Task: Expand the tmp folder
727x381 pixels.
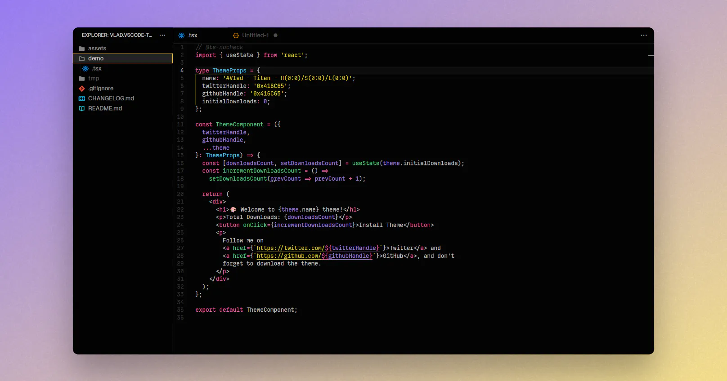Action: point(123,78)
